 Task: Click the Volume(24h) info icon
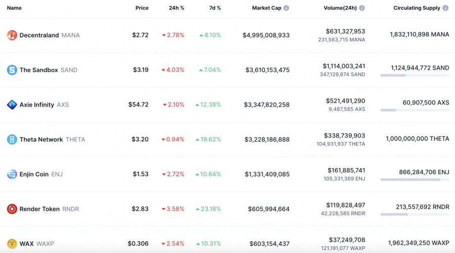(362, 8)
